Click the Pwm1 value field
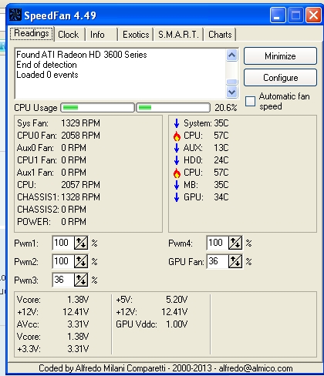324x376 pixels. point(63,243)
